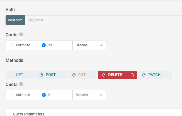Select the DELETE method tab label
Viewport: 182px width, 116px height.
(115, 75)
